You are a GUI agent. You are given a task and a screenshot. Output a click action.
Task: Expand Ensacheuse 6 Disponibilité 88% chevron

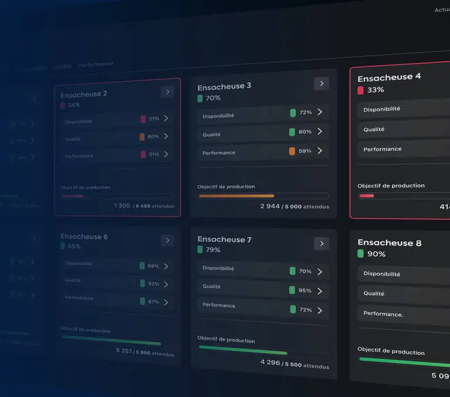click(x=166, y=266)
